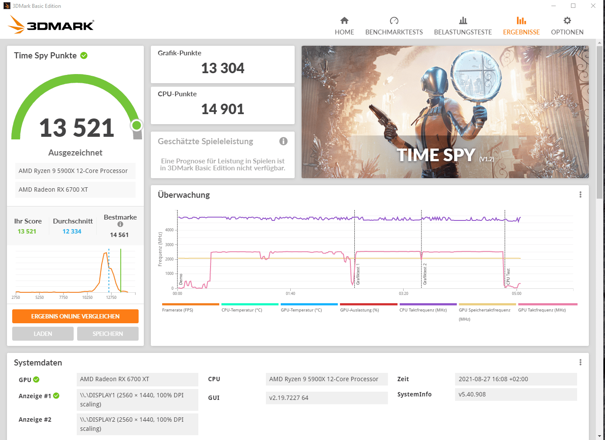Screen dimensions: 605x440
Task: Click the 13 521 Time Spy score
Action: (x=77, y=128)
